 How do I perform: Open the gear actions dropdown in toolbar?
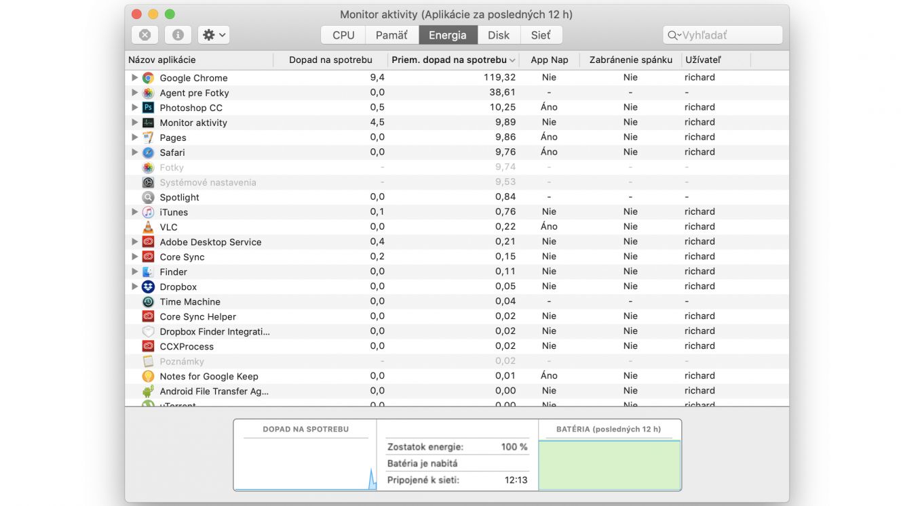214,35
